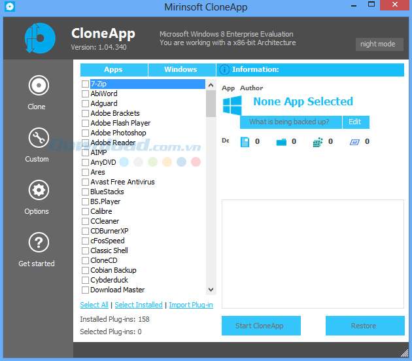Check the Classic Shell checkbox
Viewport: 412px width, 361px height.
[x=85, y=250]
